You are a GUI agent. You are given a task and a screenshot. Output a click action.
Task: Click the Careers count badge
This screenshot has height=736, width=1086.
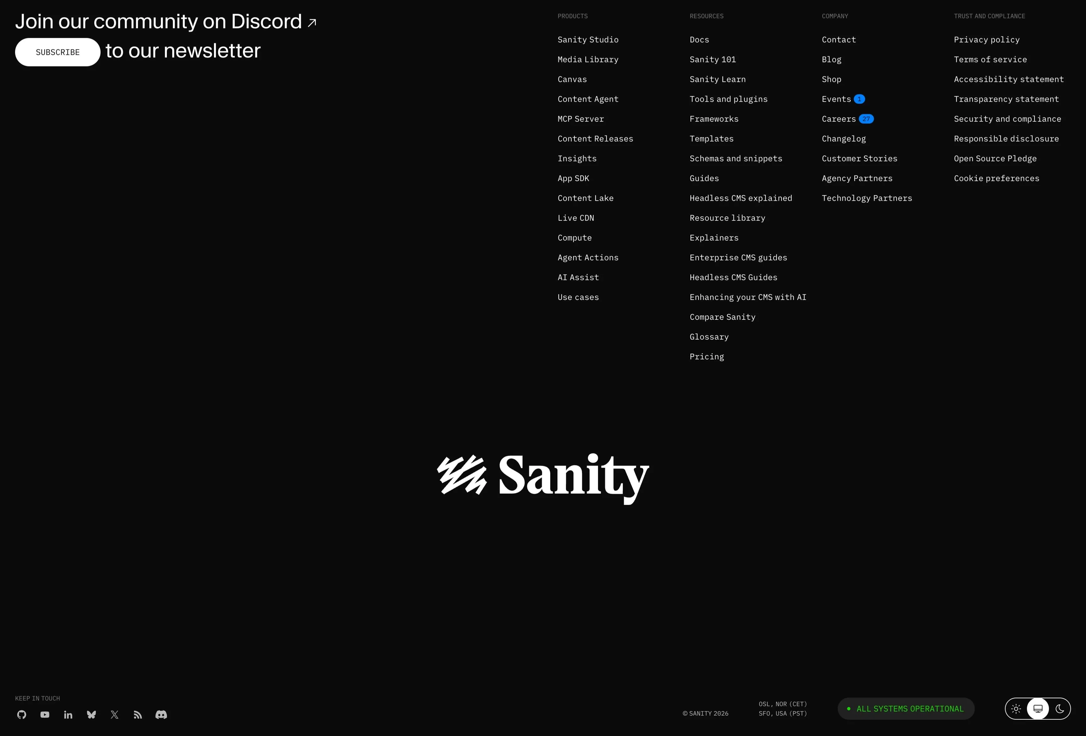point(866,119)
